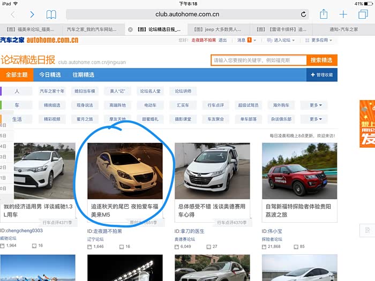This screenshot has width=375, height=281.
Task: Switch to the 往期精选 tab
Action: (84, 75)
